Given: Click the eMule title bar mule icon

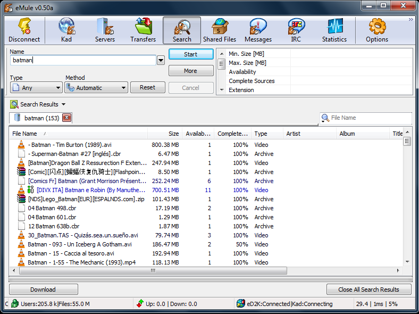Looking at the screenshot, I should 9,8.
